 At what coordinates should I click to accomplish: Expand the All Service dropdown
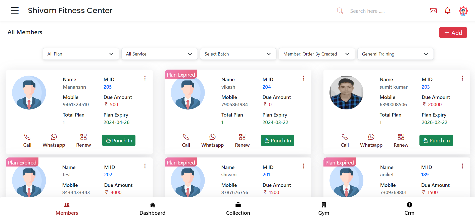coord(159,54)
